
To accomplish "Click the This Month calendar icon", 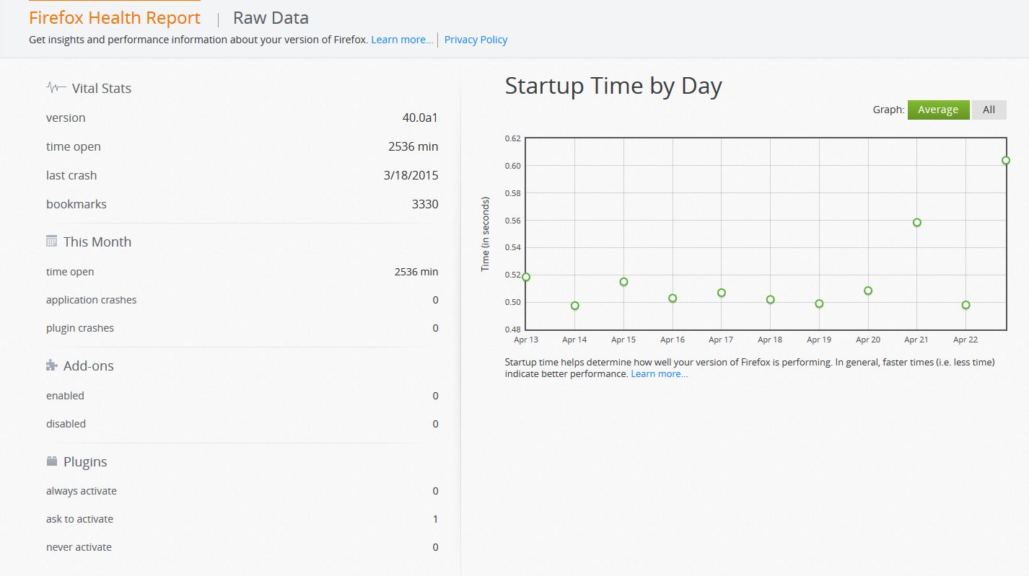I will pyautogui.click(x=51, y=242).
